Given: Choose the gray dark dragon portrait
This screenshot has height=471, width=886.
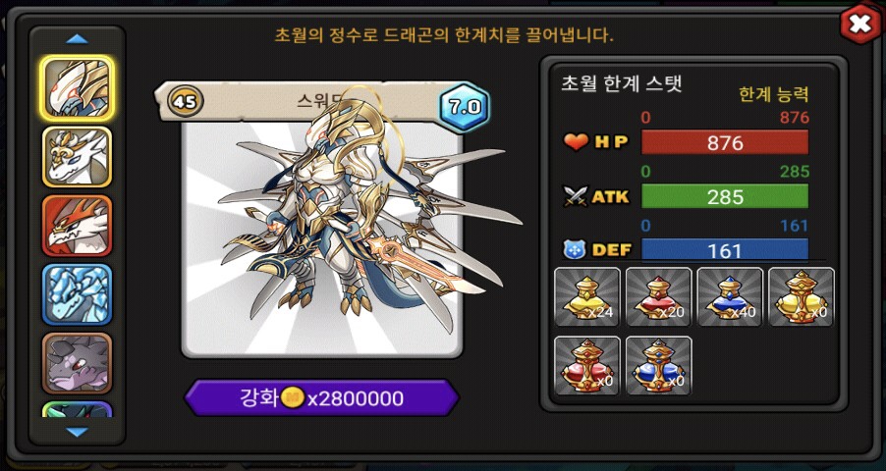Looking at the screenshot, I should 77,363.
